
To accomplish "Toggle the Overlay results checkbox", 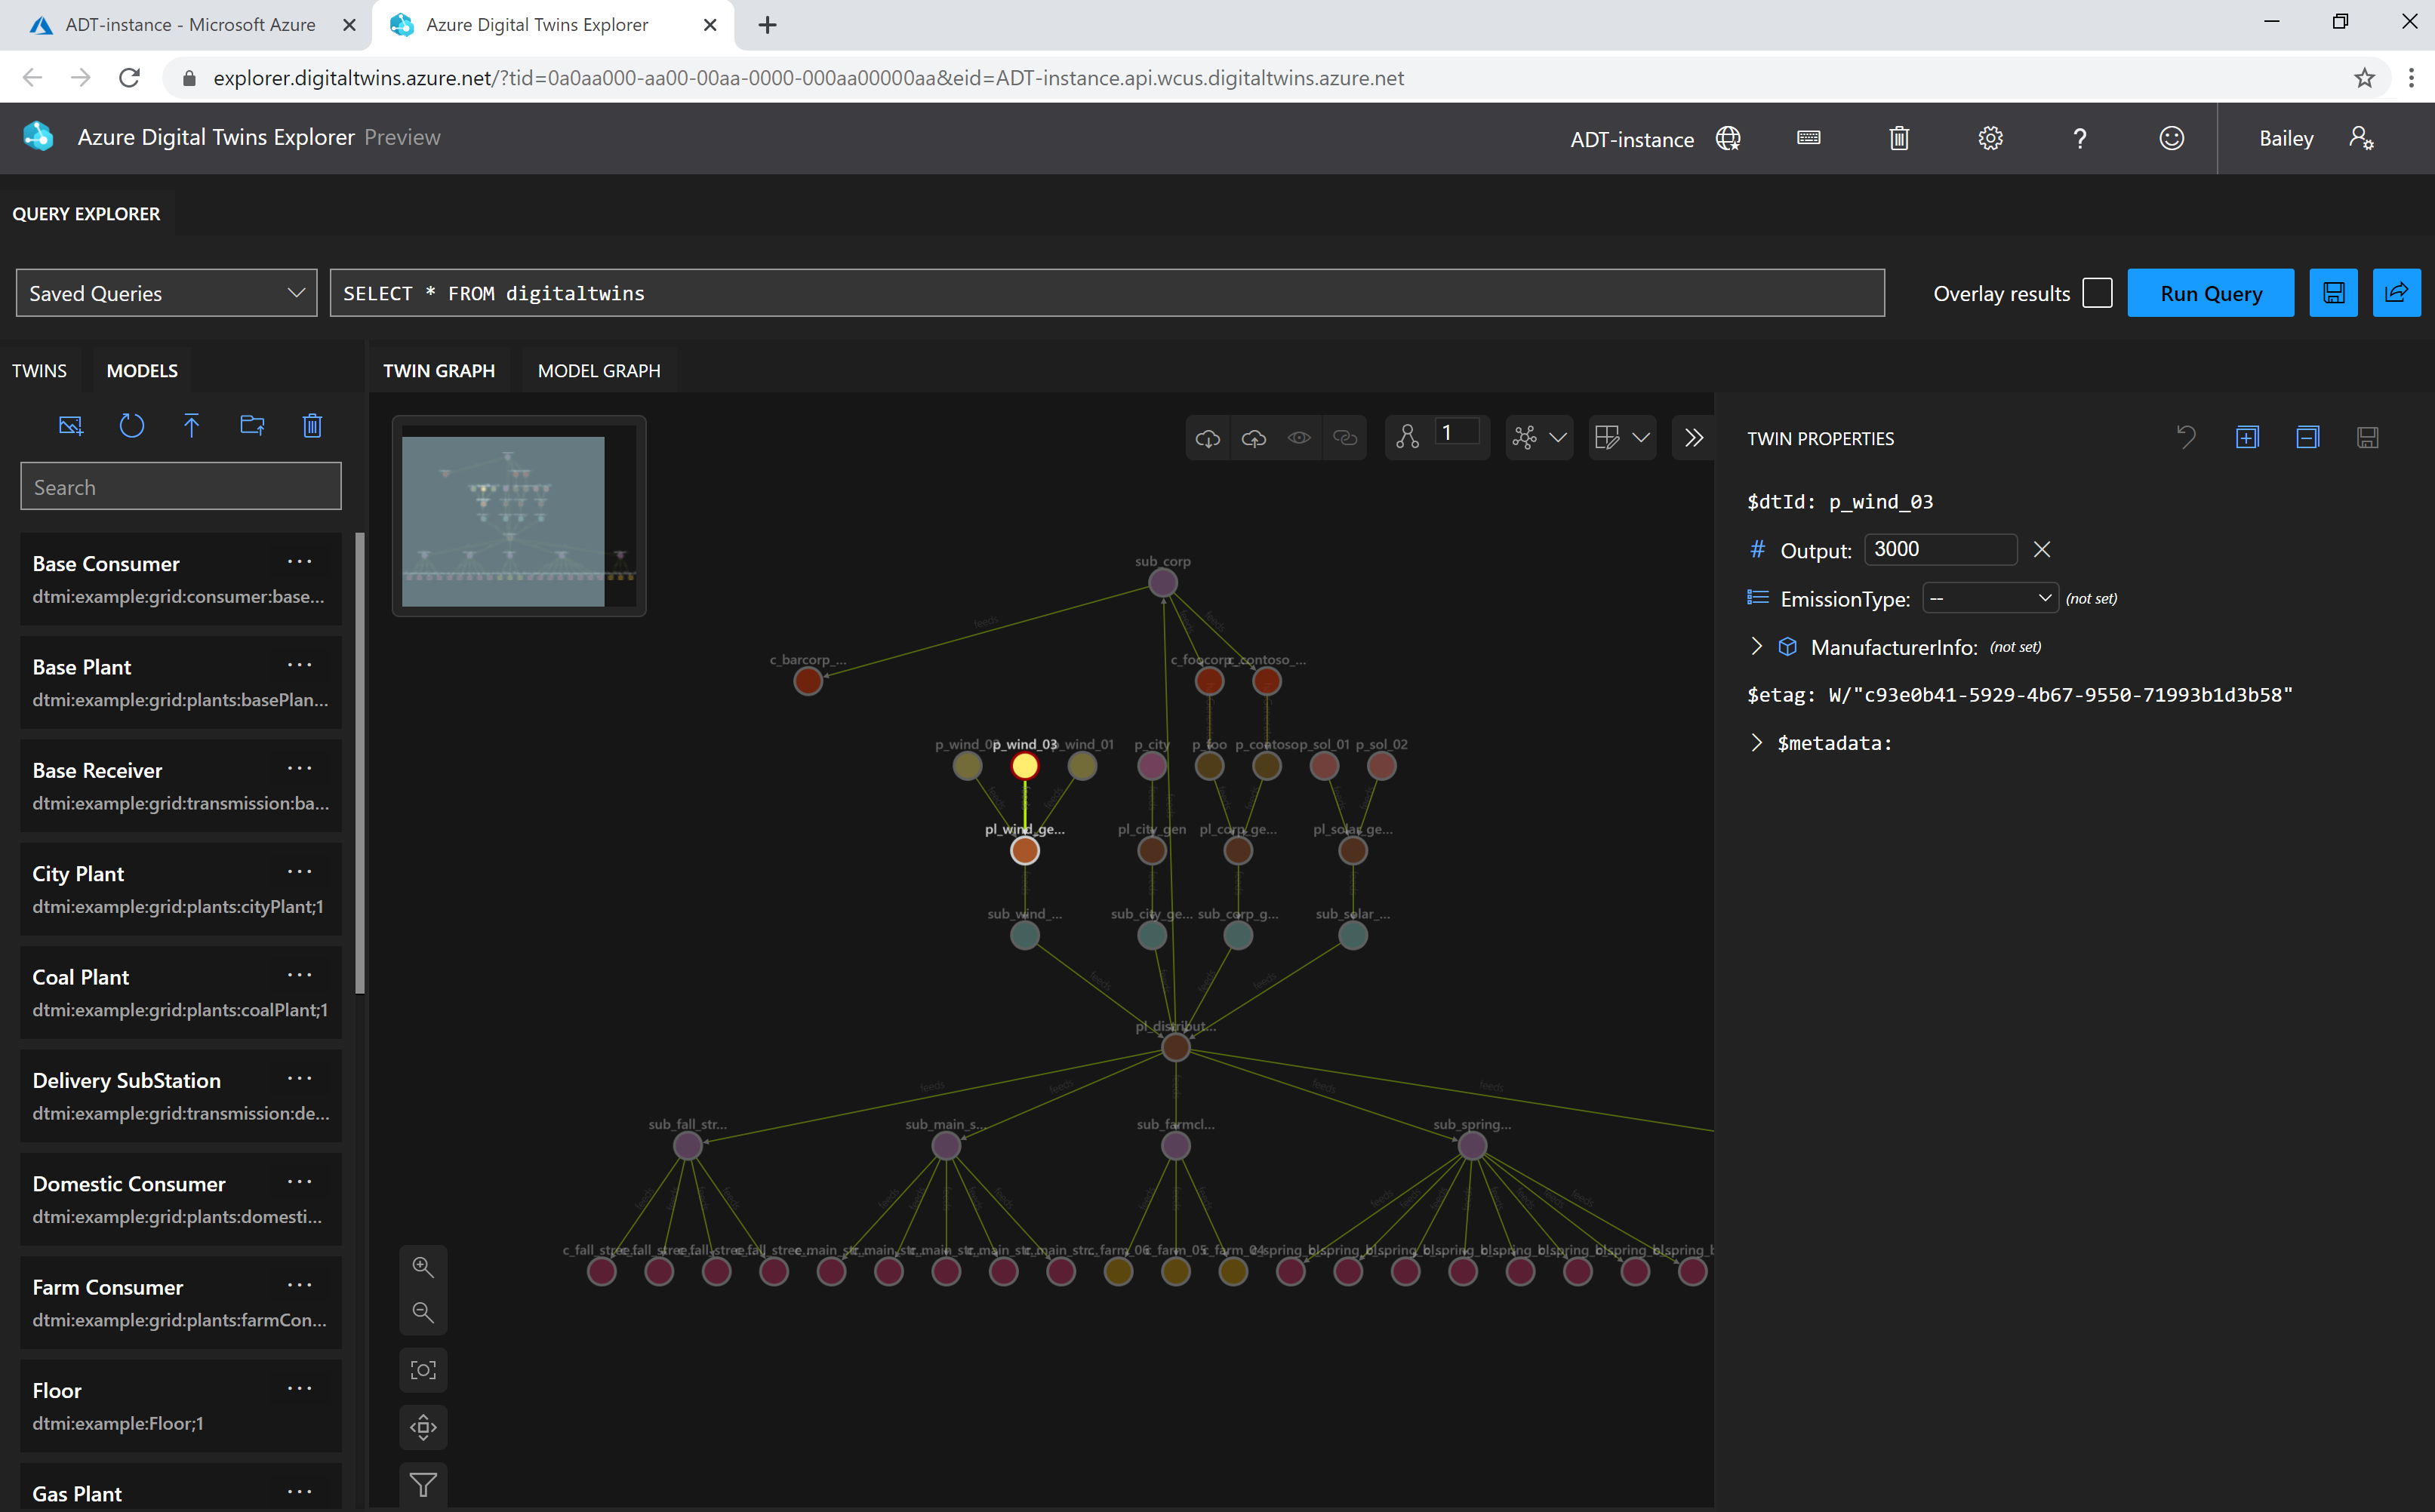I will [x=2097, y=291].
